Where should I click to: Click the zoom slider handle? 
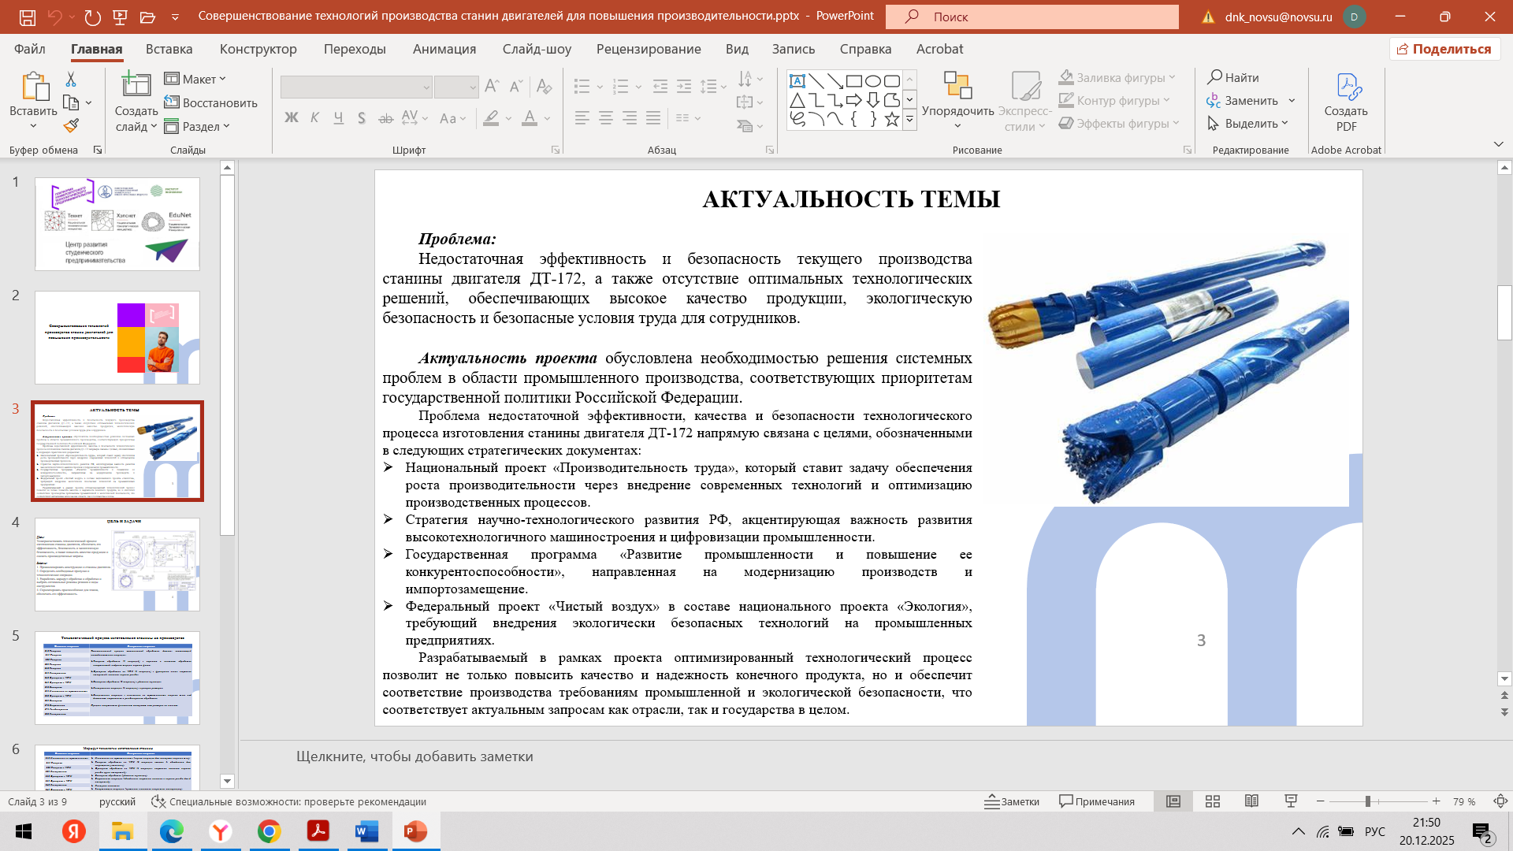[1368, 801]
